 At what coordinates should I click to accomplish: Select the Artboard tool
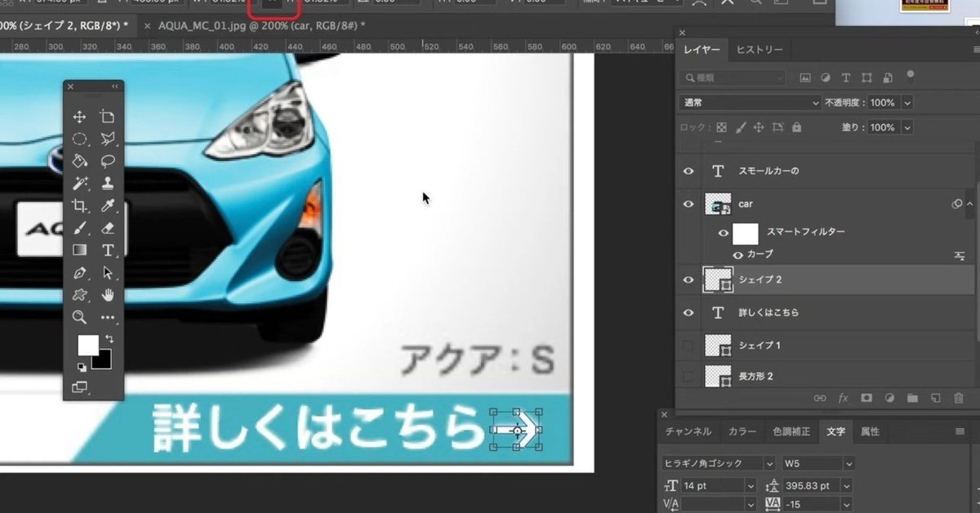click(x=107, y=118)
